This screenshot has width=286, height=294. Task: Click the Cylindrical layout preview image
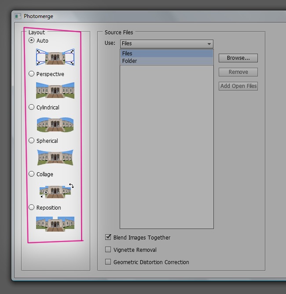tap(55, 124)
